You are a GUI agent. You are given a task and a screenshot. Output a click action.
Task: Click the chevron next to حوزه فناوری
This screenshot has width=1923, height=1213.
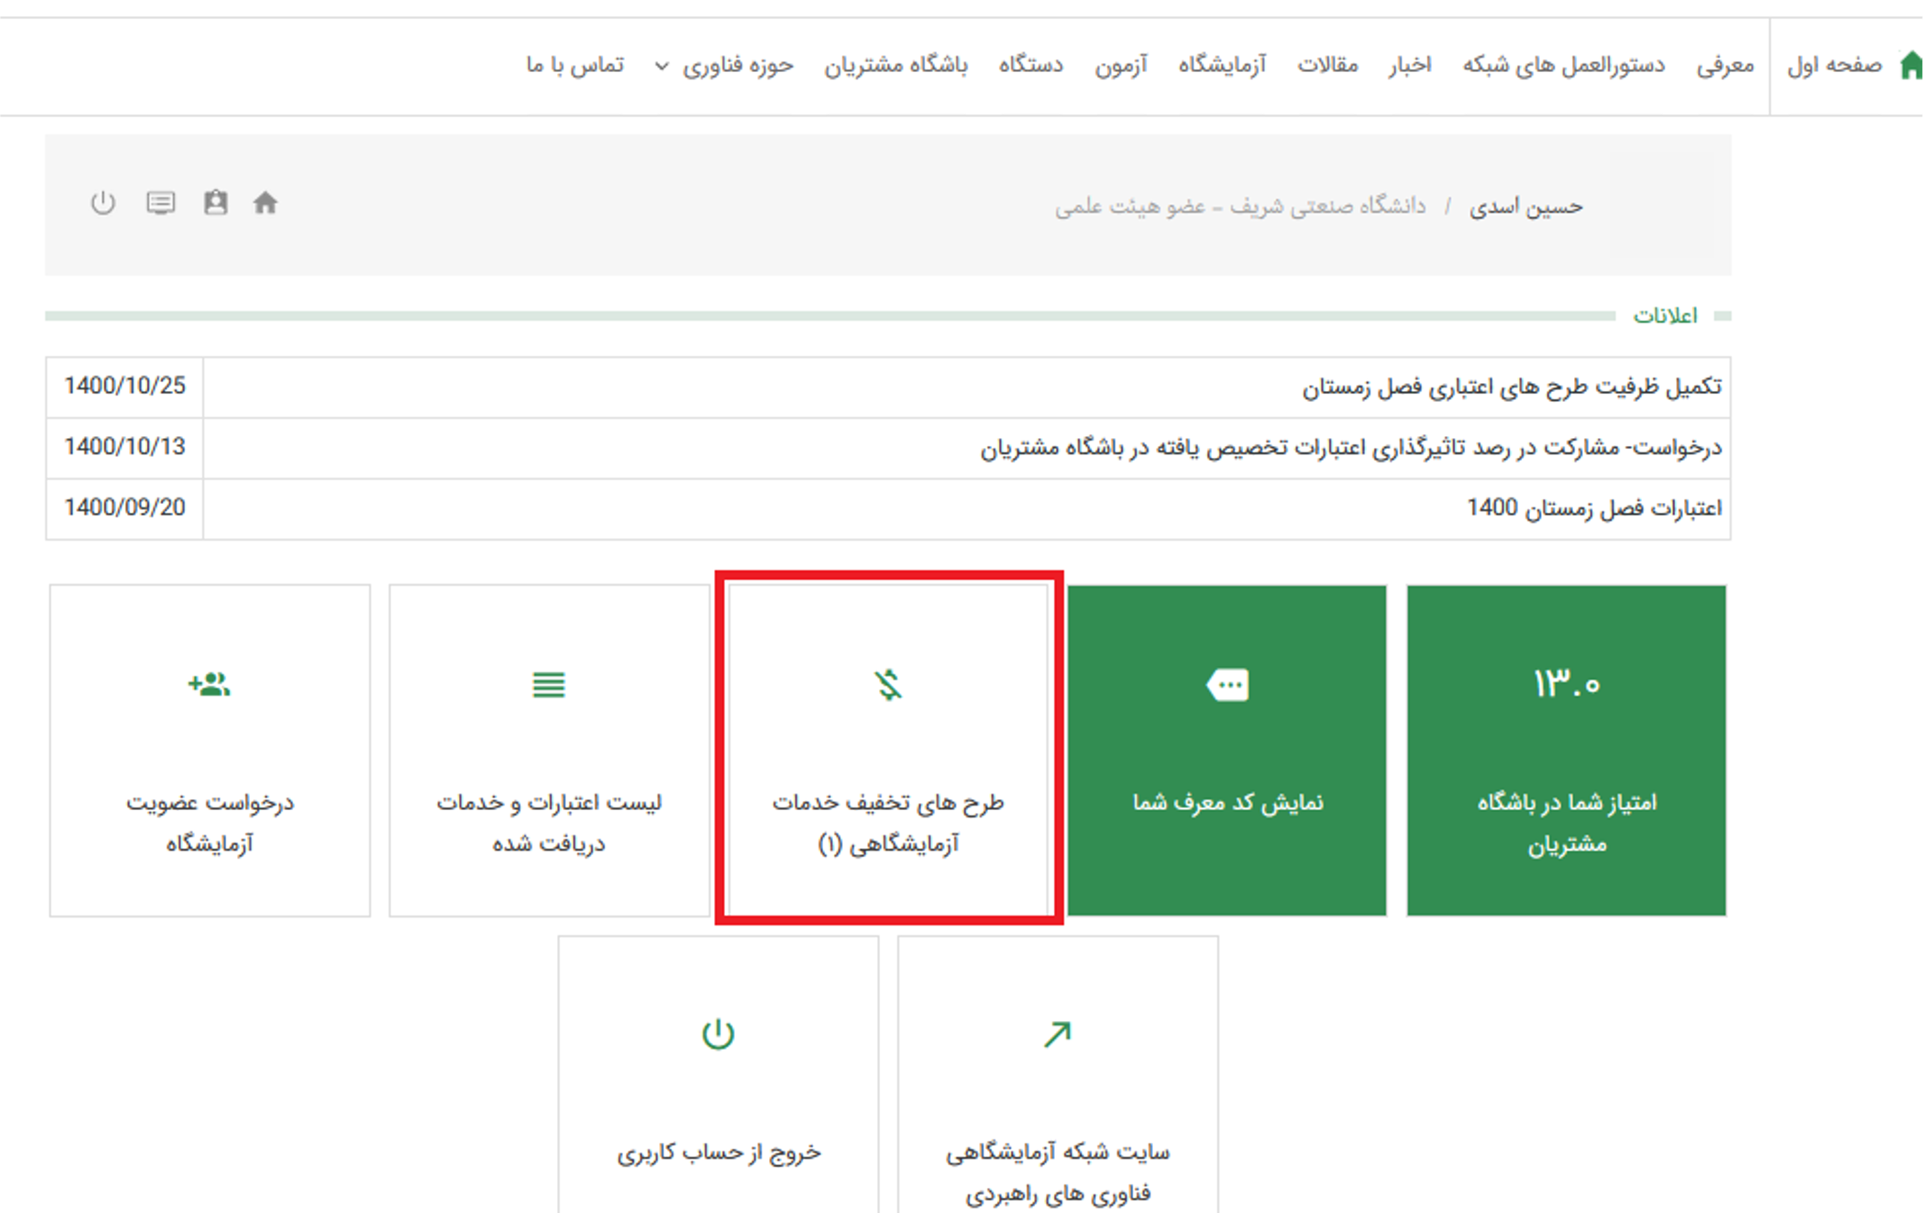[662, 66]
